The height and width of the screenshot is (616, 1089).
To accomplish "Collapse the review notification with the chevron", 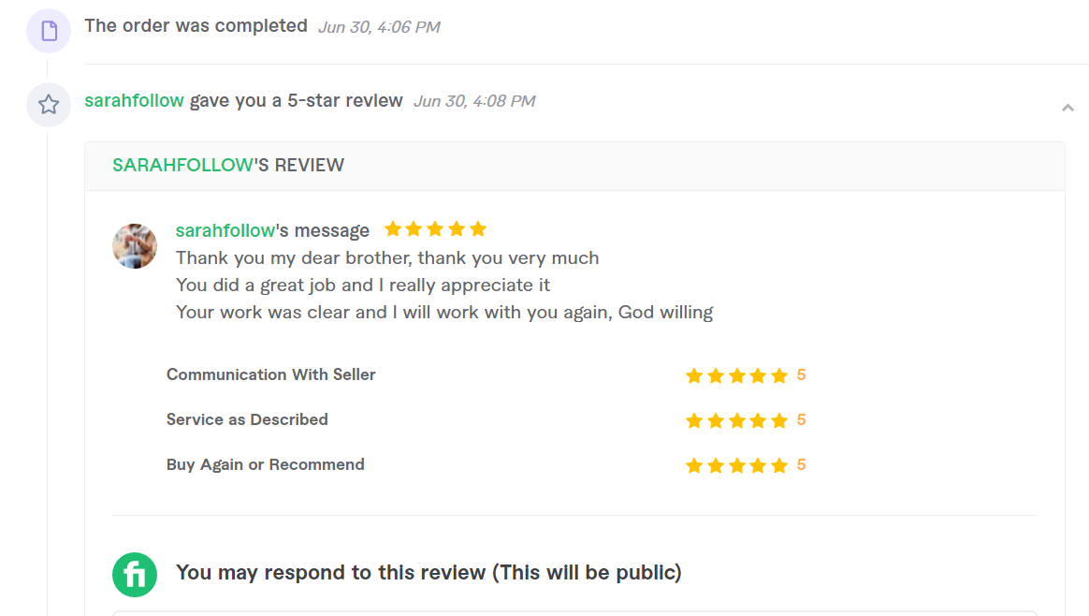I will 1067,107.
